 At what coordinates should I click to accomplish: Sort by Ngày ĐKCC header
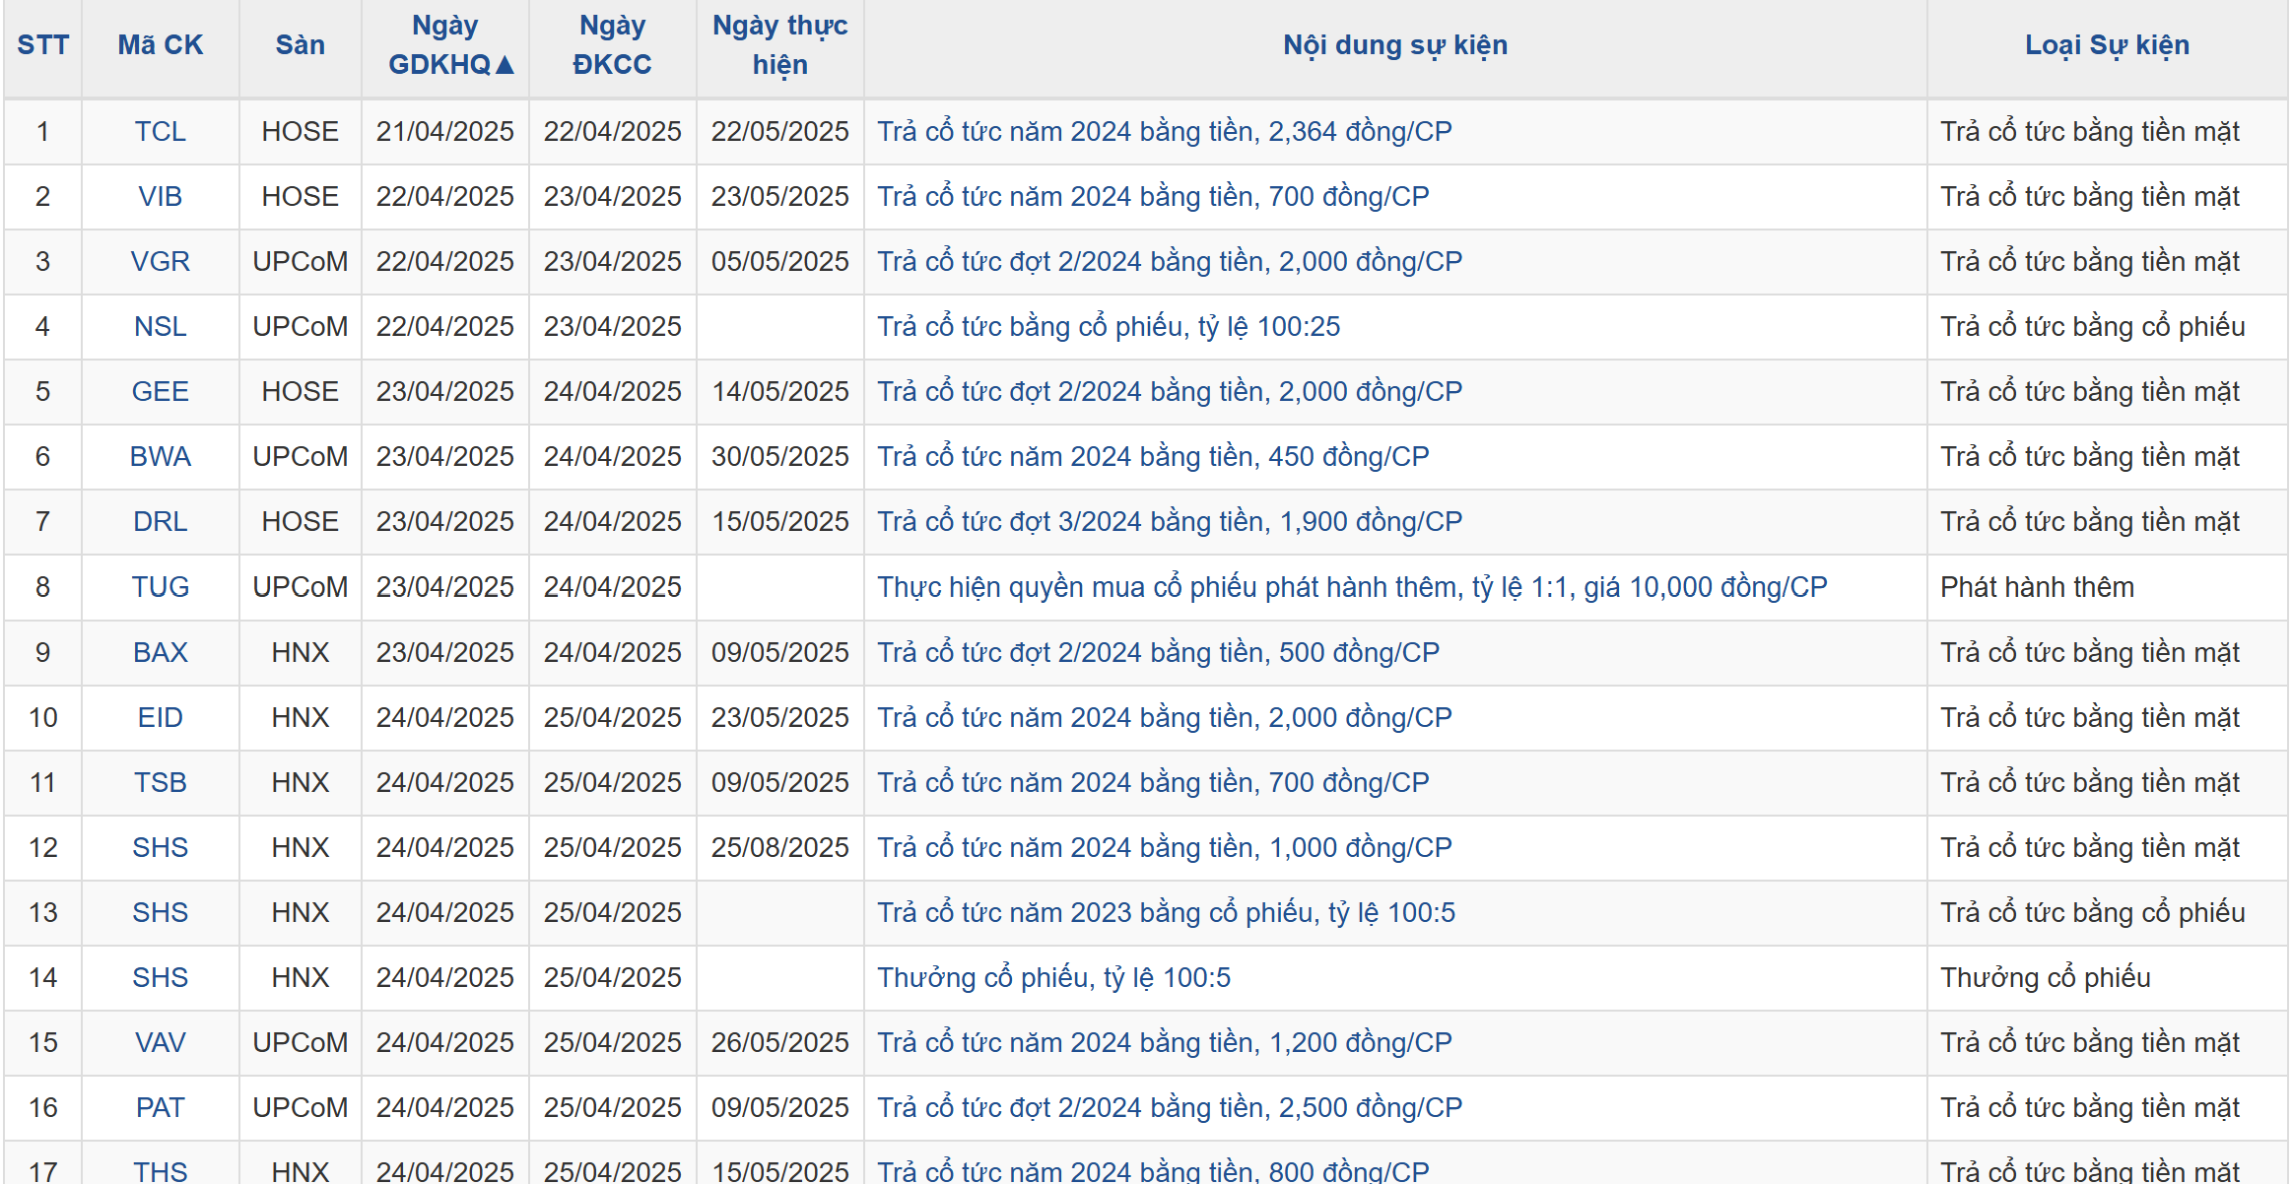click(x=612, y=45)
